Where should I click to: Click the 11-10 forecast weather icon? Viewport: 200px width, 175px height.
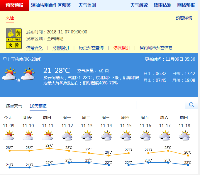(28, 136)
